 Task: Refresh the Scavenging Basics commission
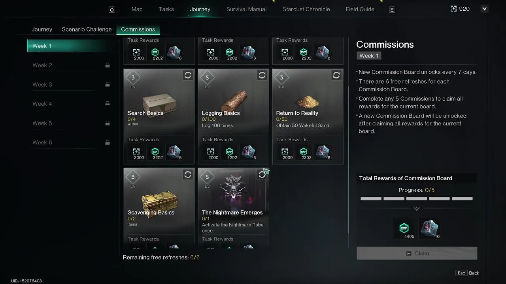[x=188, y=175]
